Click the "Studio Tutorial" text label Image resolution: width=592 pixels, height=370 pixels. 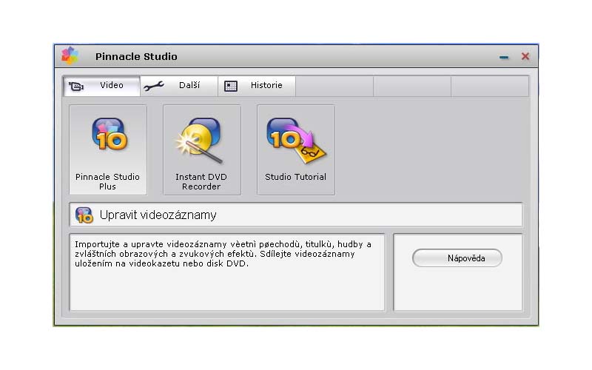[295, 178]
